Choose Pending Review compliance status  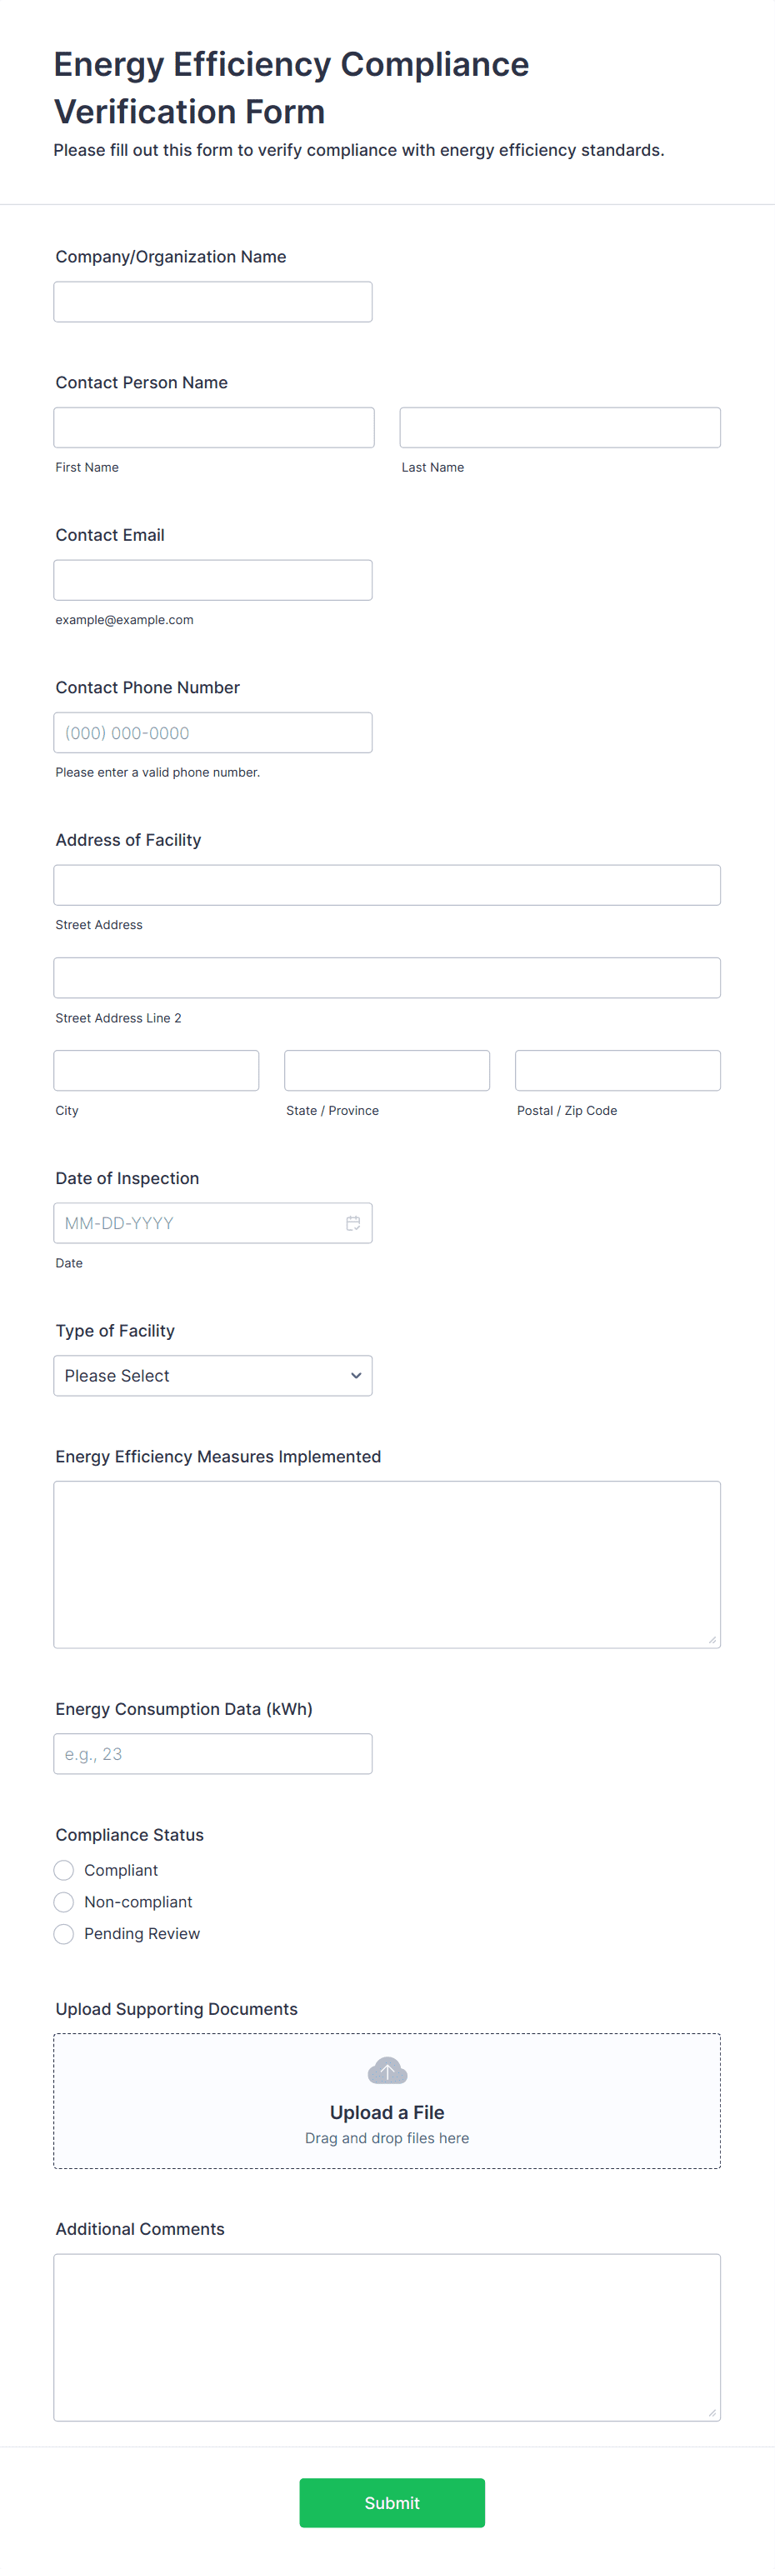click(x=64, y=1934)
